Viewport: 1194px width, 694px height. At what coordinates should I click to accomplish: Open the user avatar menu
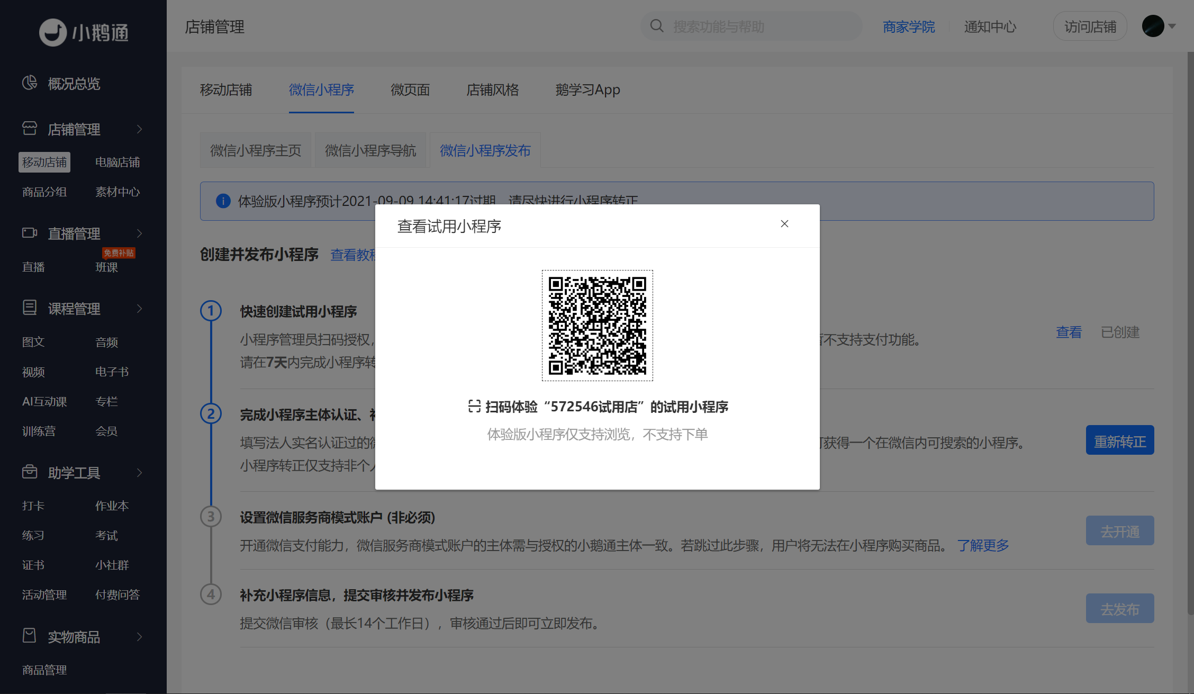[1153, 26]
